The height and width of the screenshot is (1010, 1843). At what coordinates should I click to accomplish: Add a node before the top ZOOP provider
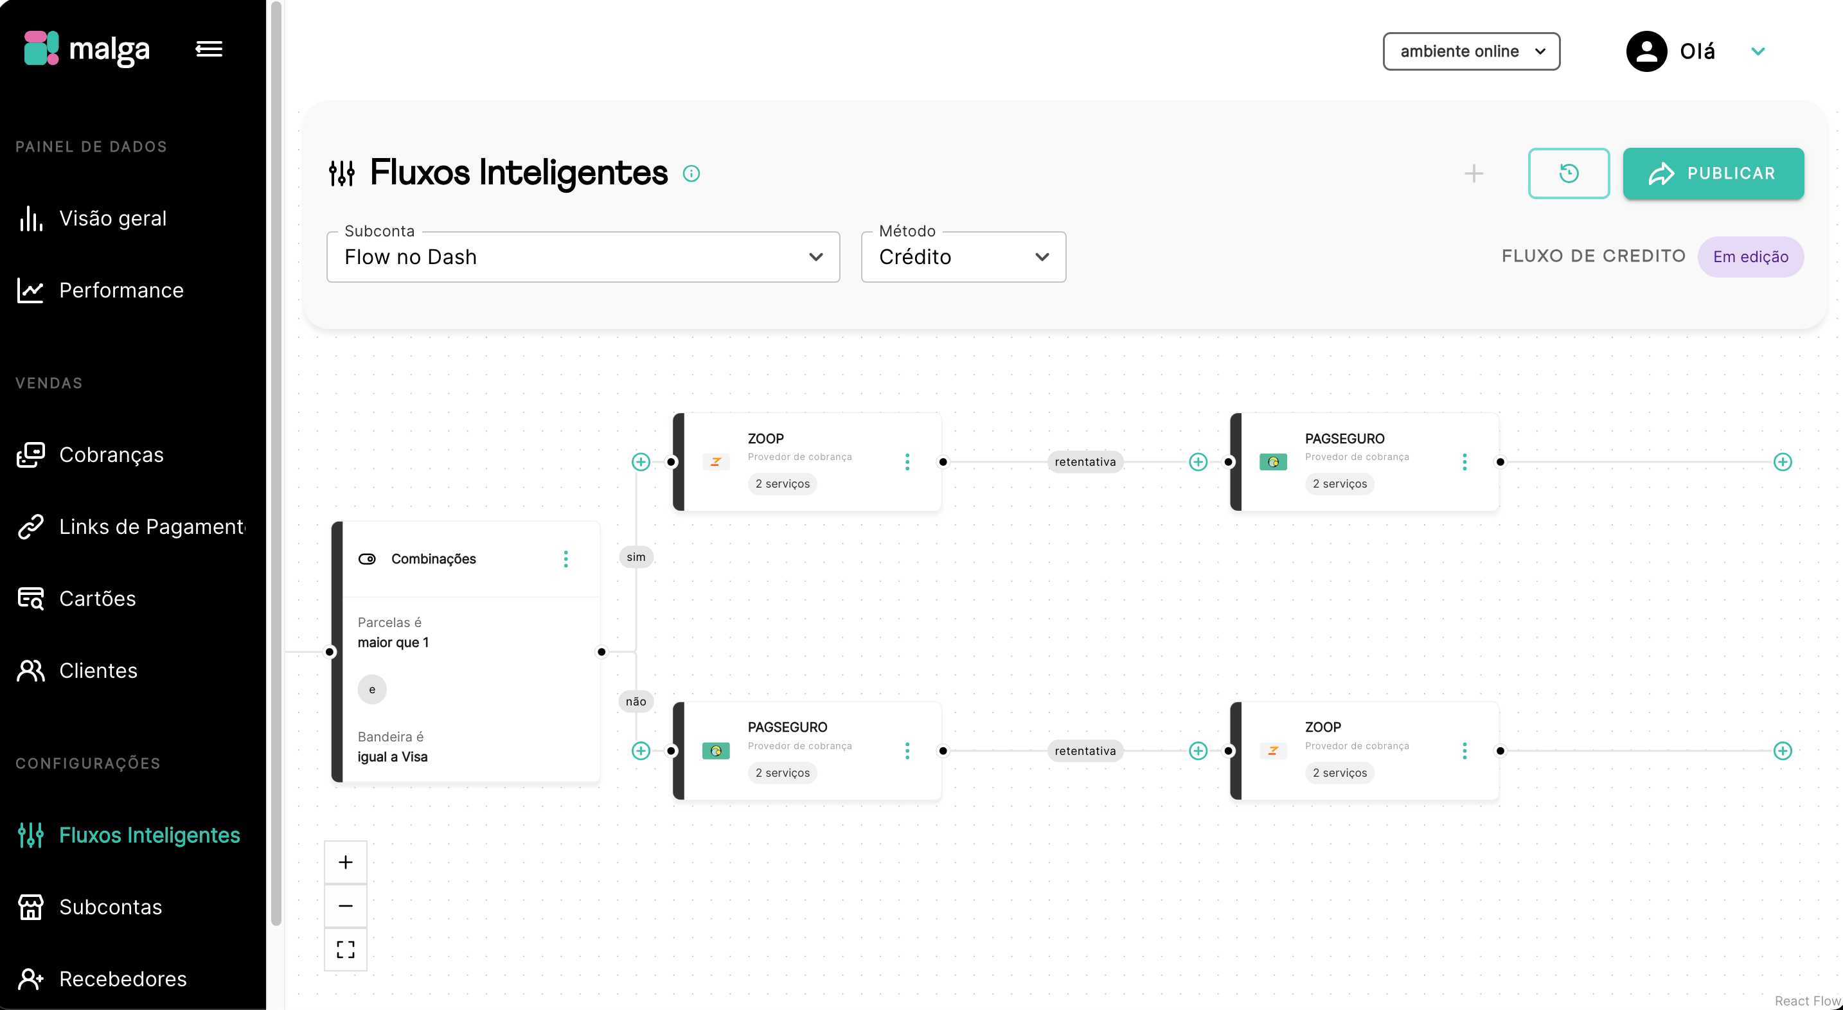click(x=641, y=461)
